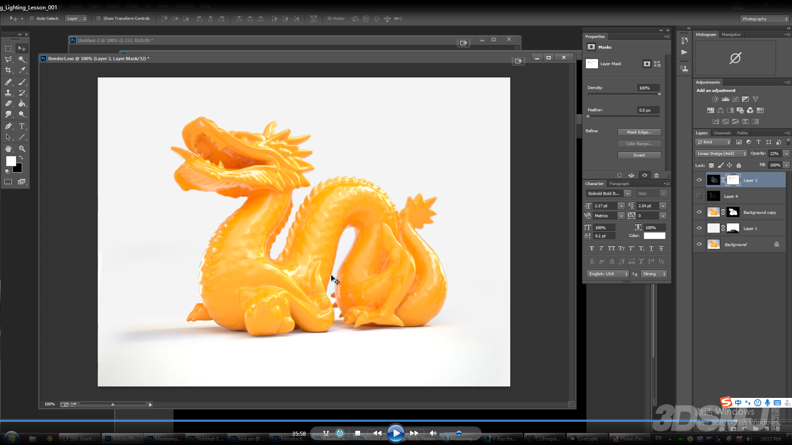Select the Eyedropper tool
Viewport: 792px width, 445px height.
click(x=22, y=70)
